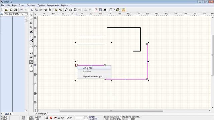The image size is (214, 120).
Task: Open the Components menu
Action: 53,5
